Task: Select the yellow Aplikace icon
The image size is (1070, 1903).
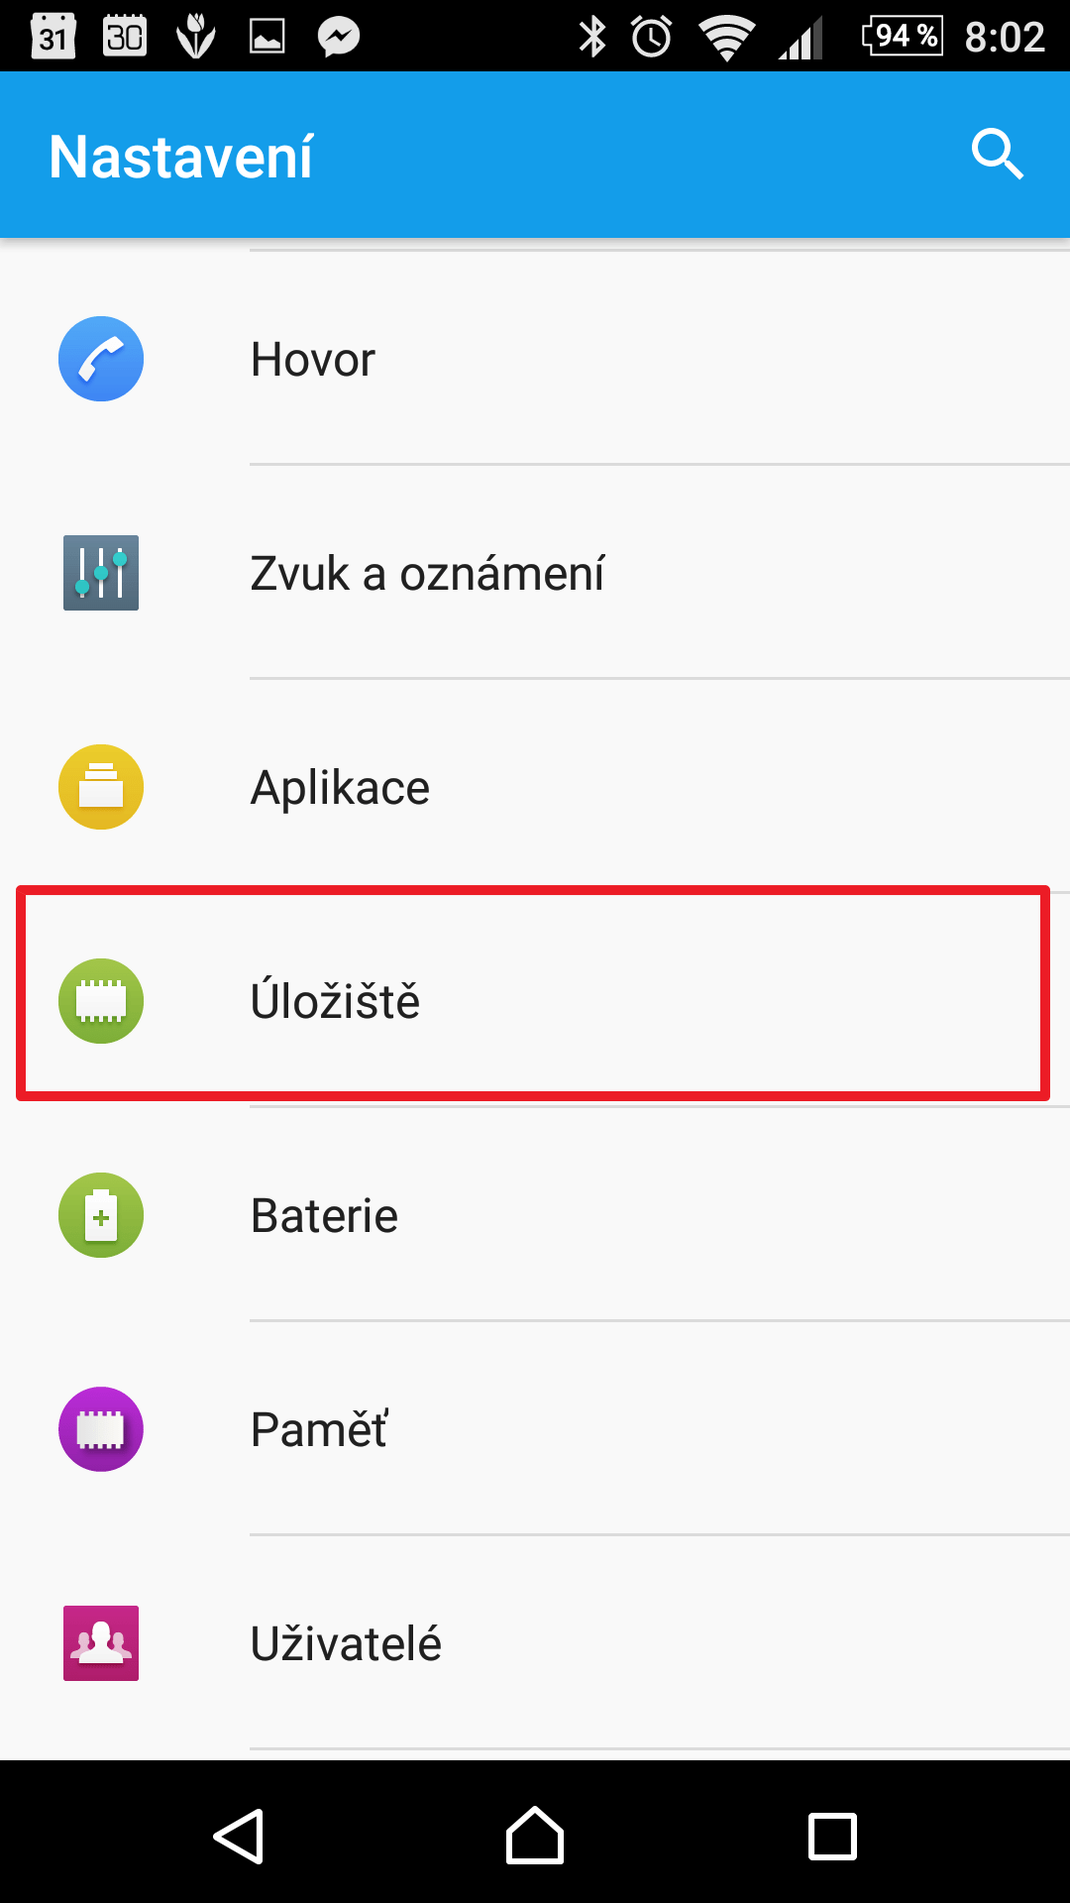Action: click(101, 787)
